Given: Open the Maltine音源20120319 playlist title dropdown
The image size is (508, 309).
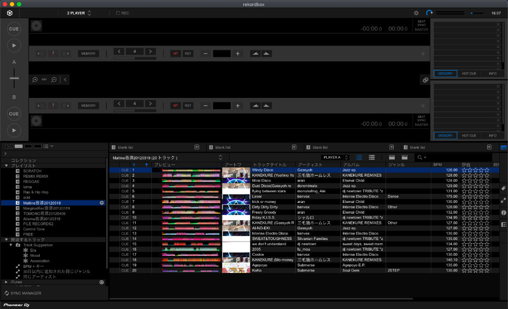Looking at the screenshot, I should click(220, 157).
